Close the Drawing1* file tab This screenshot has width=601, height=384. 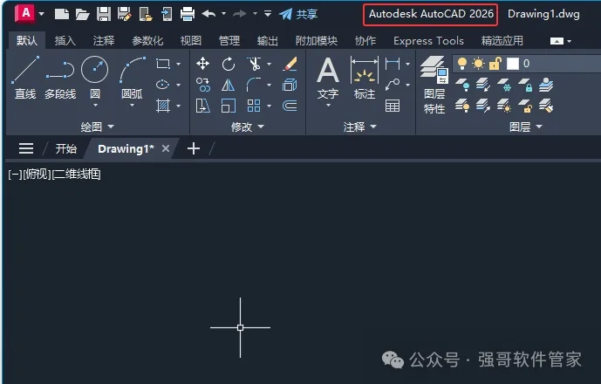(166, 148)
